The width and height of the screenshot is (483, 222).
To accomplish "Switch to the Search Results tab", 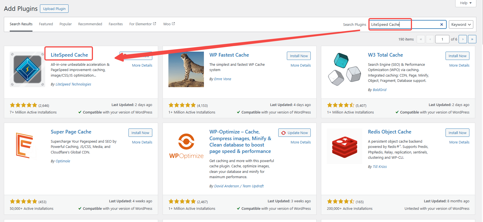I will [21, 24].
